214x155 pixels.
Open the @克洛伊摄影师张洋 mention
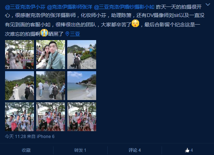pyautogui.click(x=70, y=7)
